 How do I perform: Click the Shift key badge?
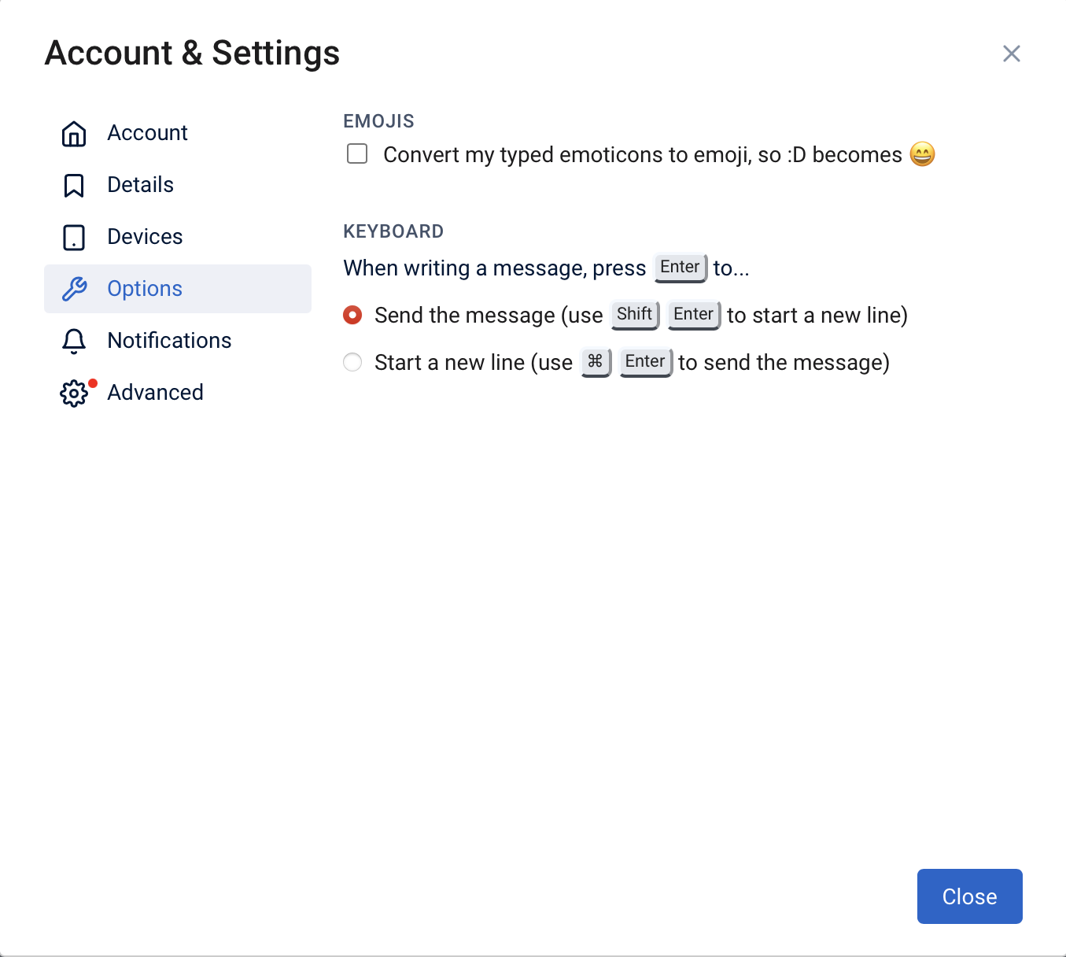click(634, 314)
